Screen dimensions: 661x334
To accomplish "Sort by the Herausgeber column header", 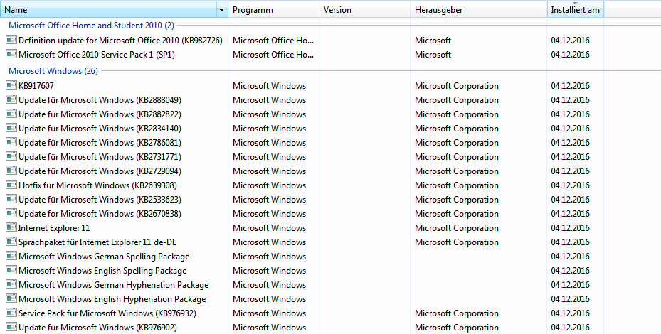I will [x=478, y=10].
